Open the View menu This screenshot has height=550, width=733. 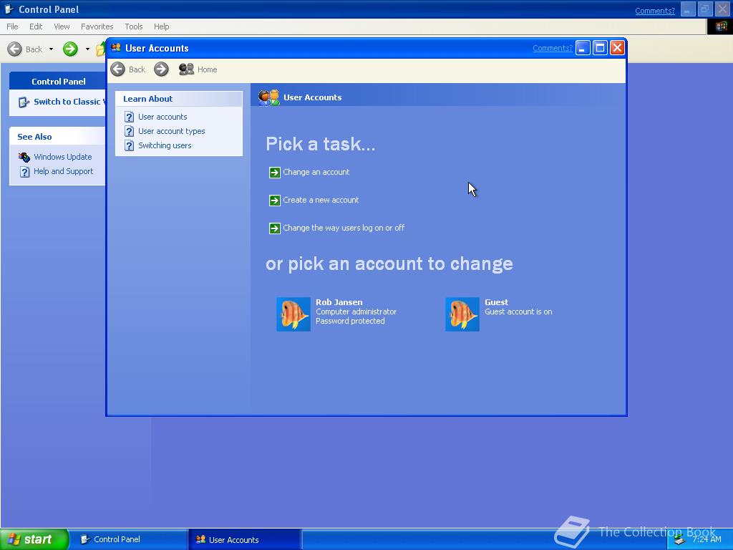click(62, 26)
